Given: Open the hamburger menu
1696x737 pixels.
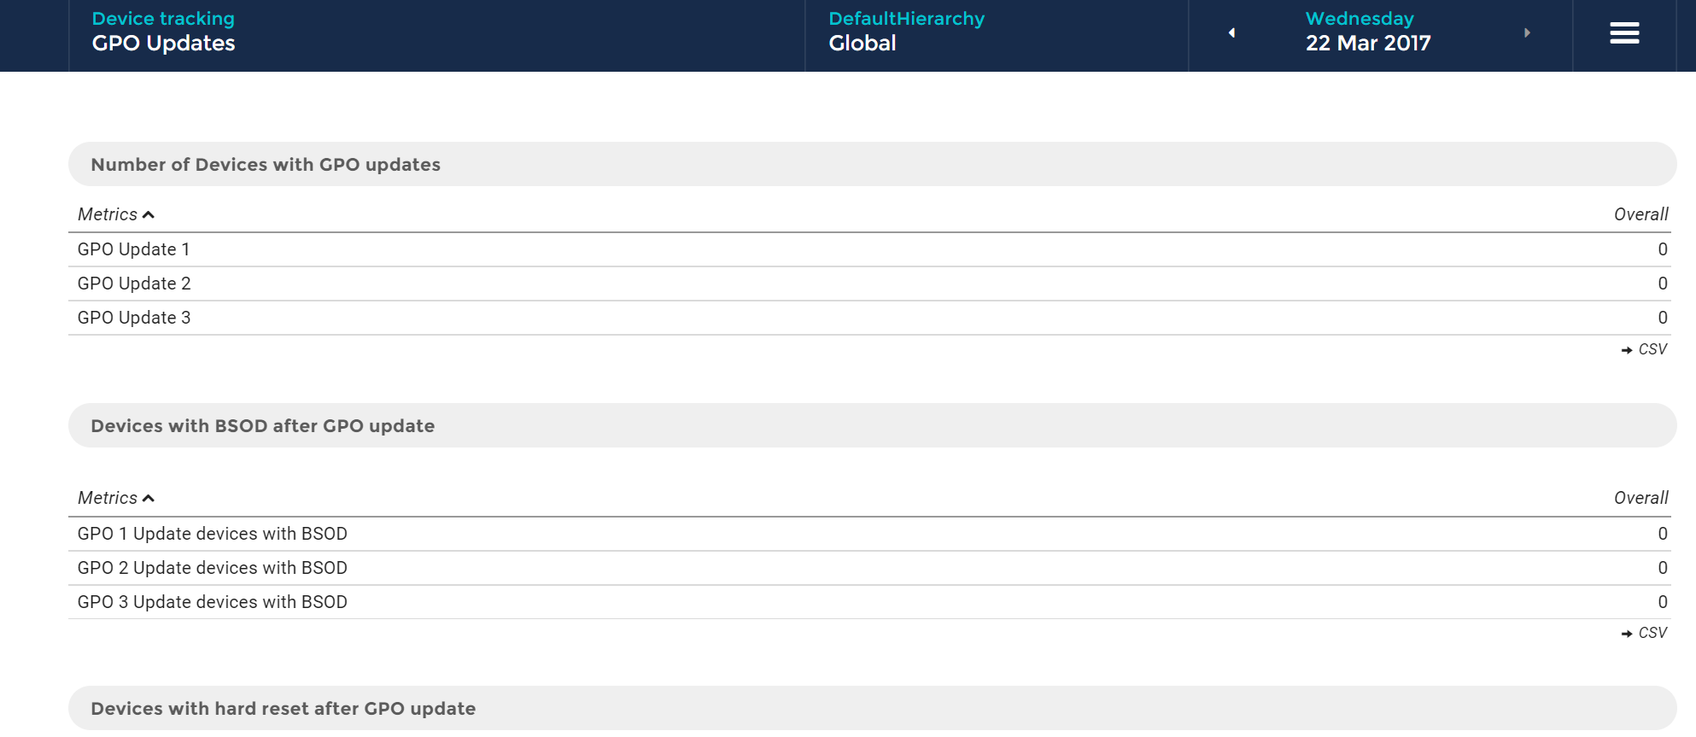Looking at the screenshot, I should click(1624, 33).
